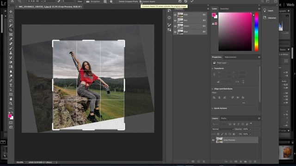Viewport: 296px width, 166px height.
Task: Select the Zoom tool
Action: 11,104
